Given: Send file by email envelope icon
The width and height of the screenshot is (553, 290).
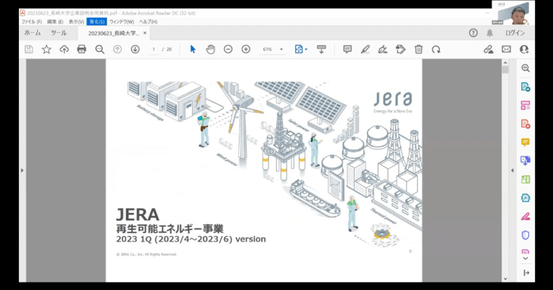Looking at the screenshot, I should pyautogui.click(x=507, y=49).
